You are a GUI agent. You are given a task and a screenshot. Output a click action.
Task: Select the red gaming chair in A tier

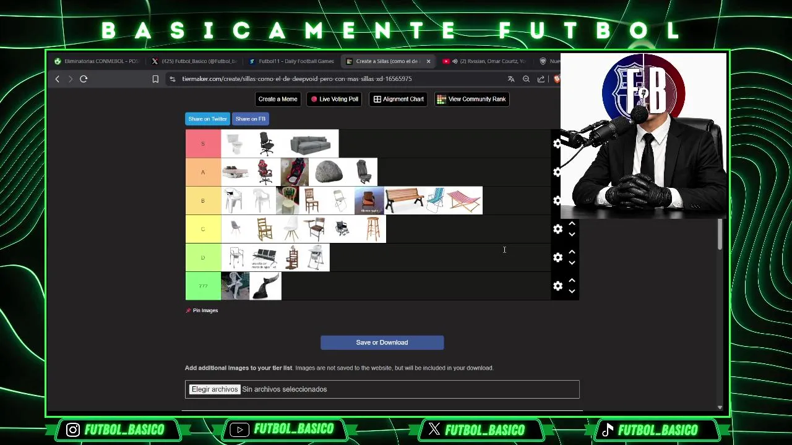265,172
